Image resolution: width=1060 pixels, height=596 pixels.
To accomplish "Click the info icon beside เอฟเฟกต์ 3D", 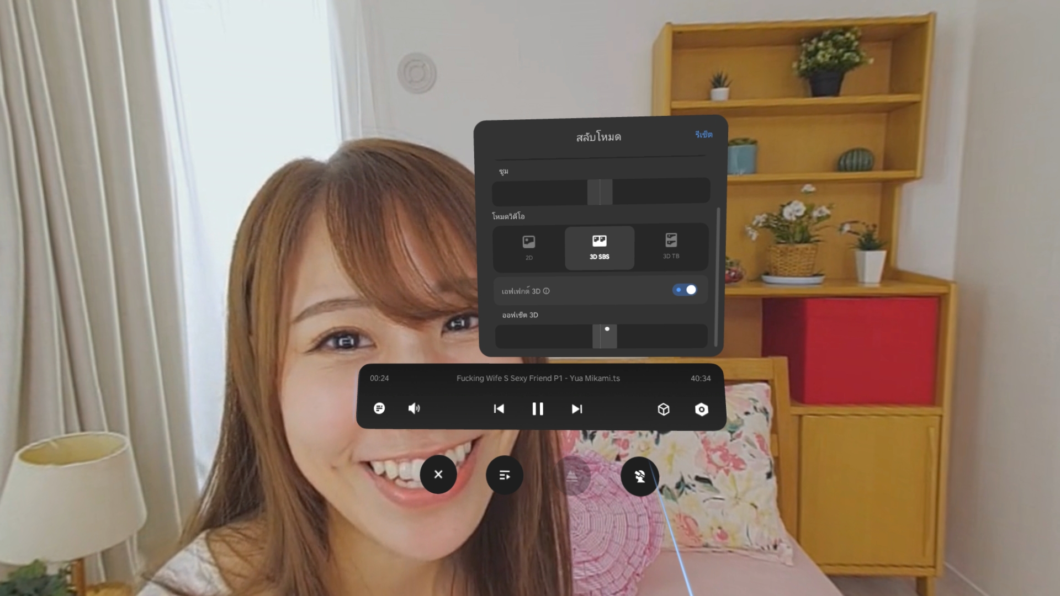I will pyautogui.click(x=547, y=291).
